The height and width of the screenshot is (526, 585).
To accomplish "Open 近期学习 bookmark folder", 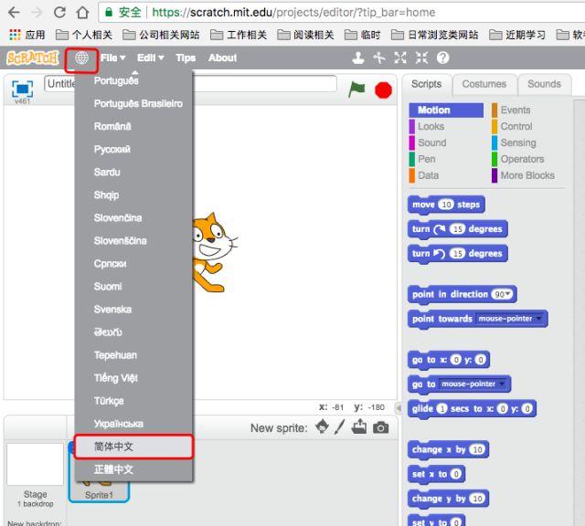I will tap(517, 35).
